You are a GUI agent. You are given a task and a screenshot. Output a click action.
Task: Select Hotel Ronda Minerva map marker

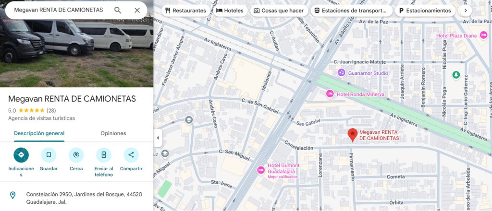330,94
